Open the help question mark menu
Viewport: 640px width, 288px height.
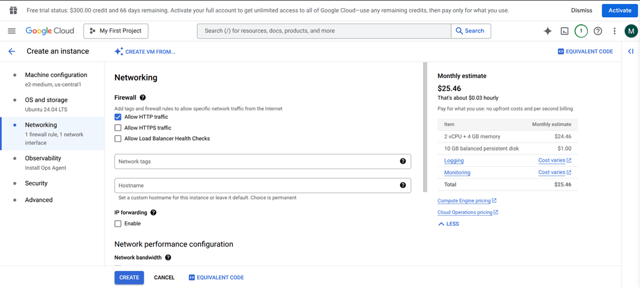click(598, 31)
